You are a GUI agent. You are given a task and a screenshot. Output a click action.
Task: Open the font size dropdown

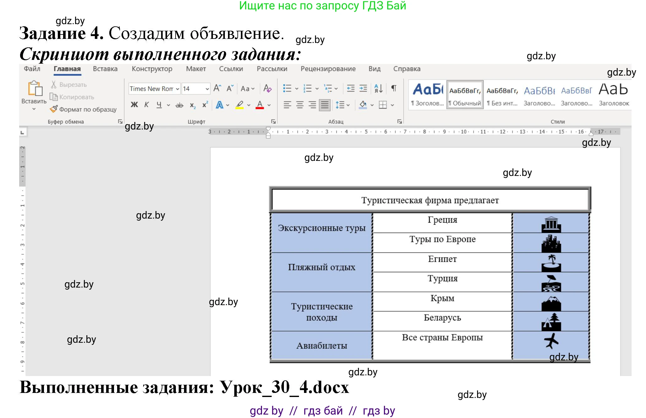207,89
